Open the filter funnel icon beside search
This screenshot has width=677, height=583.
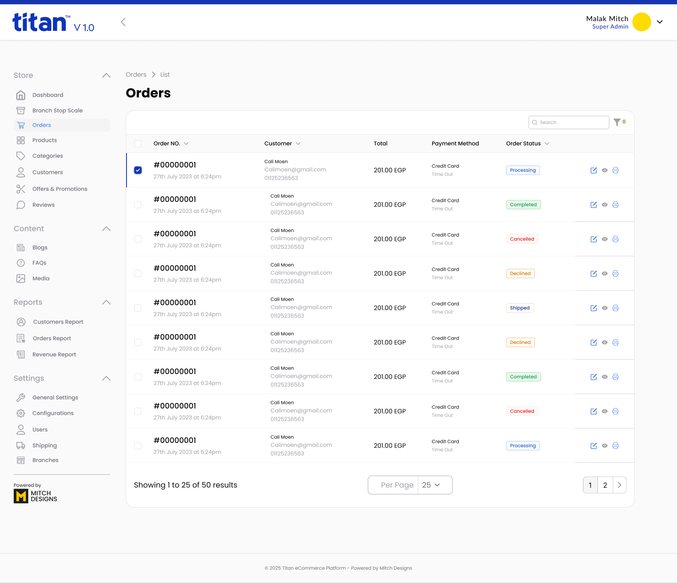pyautogui.click(x=617, y=122)
